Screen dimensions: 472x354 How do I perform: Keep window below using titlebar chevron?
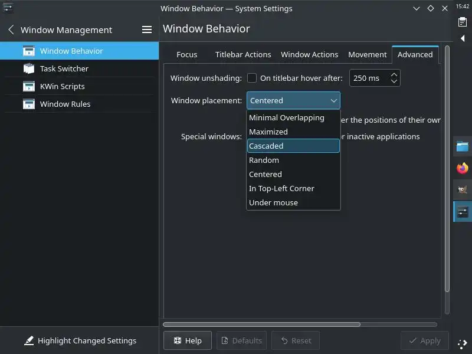(x=417, y=8)
